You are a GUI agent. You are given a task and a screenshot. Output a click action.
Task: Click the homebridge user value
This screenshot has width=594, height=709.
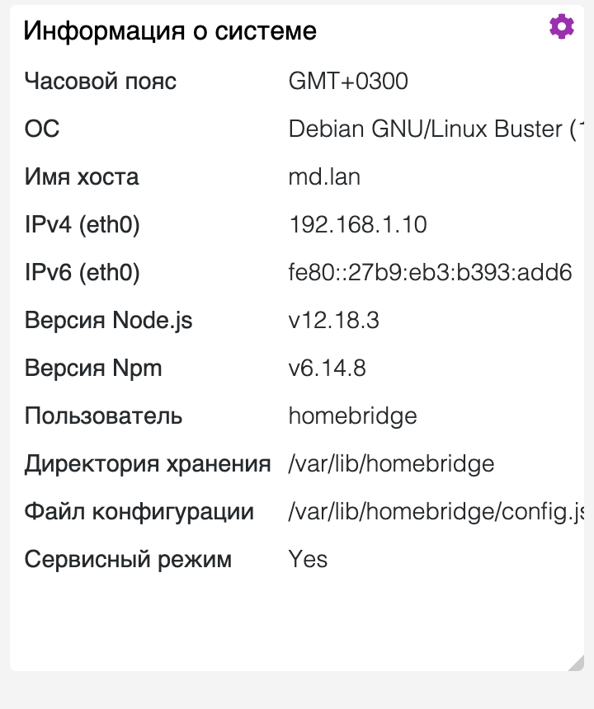(x=351, y=416)
